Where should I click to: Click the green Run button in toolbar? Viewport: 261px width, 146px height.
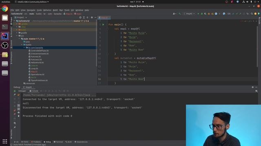198,14
